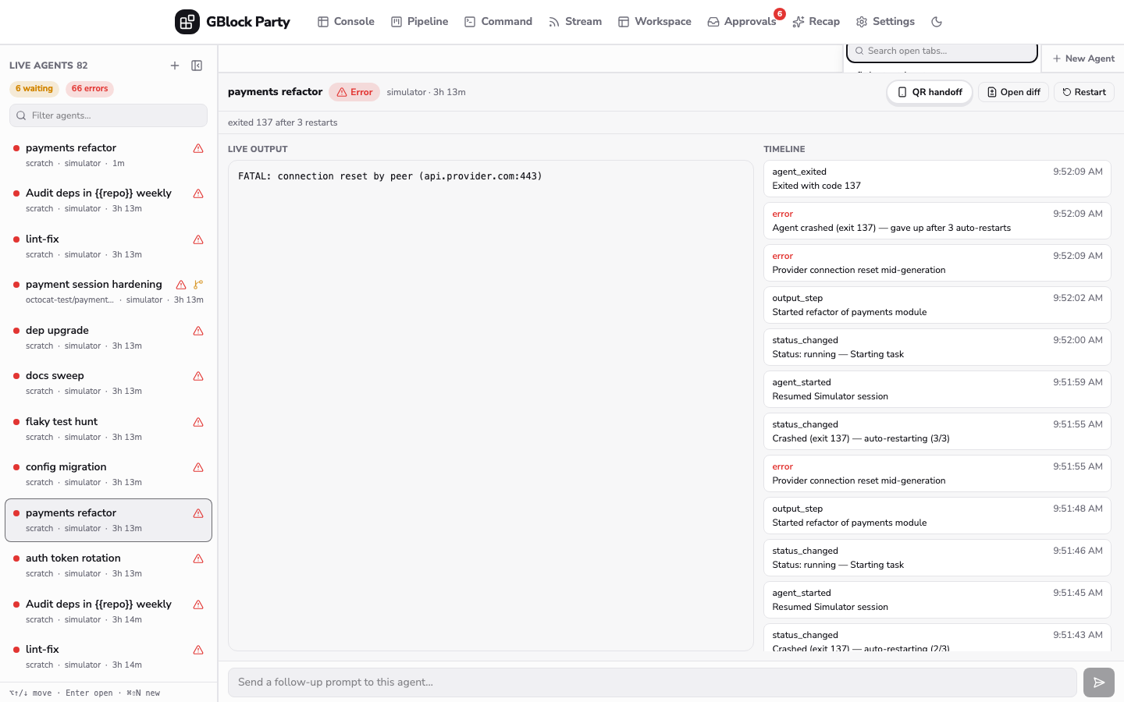Viewport: 1124px width, 702px height.
Task: Select lint-fix agent at 3h 13m
Action: tap(108, 246)
